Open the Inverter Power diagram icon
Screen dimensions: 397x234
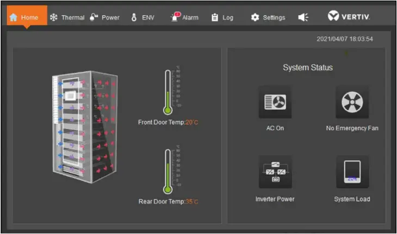point(275,173)
